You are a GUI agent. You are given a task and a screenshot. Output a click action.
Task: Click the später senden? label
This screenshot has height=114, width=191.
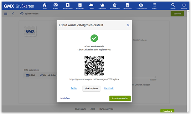[x=32, y=14]
